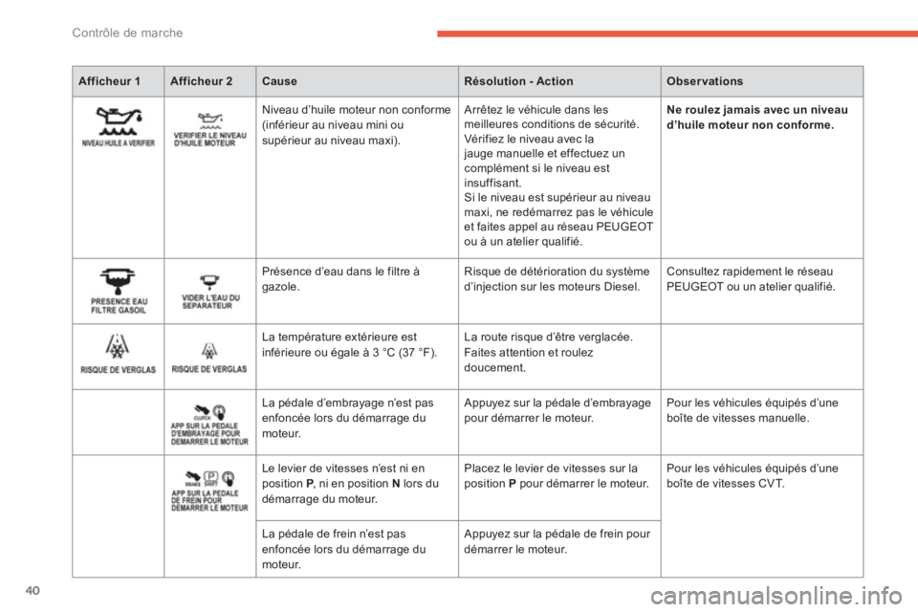918x612 pixels.
Task: Select the Cause column header
Action: (x=279, y=81)
